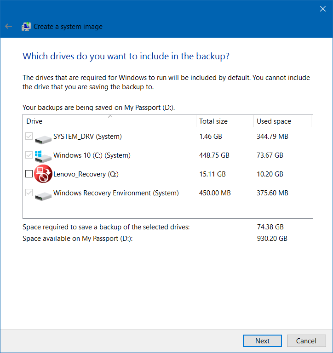Click the Windows Recovery Environment checkbox
333x353 pixels.
[29, 193]
